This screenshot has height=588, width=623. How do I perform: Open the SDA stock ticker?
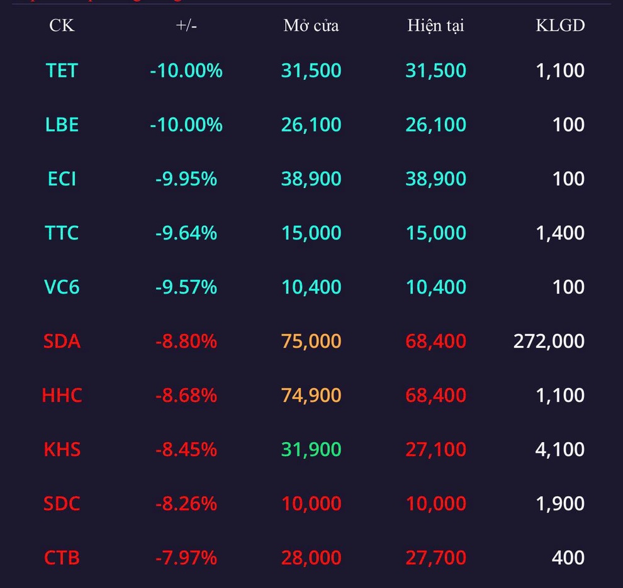click(62, 341)
